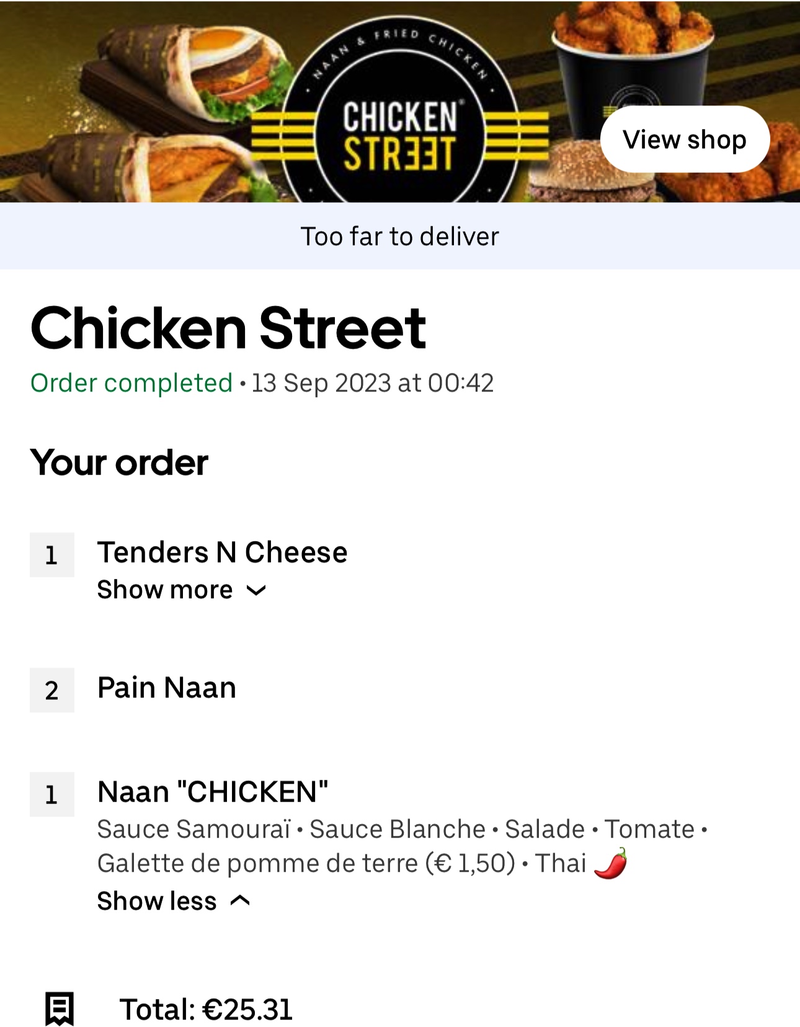Click the red chili pepper icon

pyautogui.click(x=611, y=863)
